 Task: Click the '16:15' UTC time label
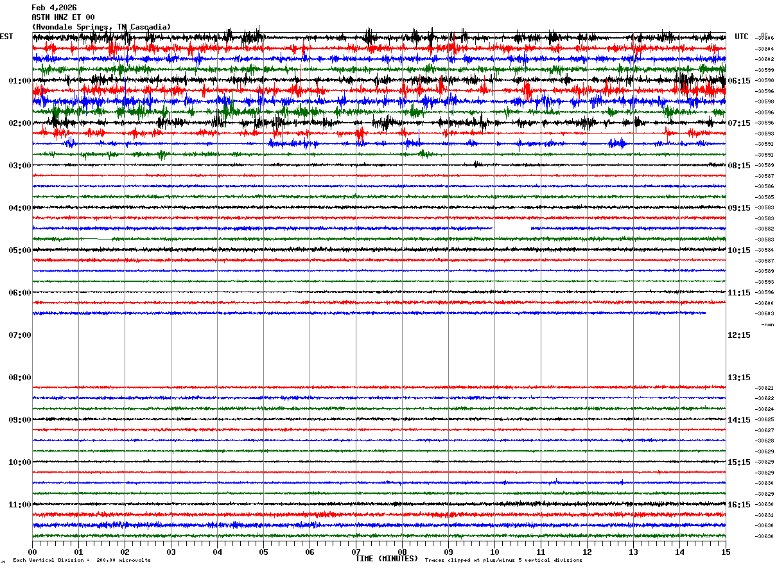740,505
